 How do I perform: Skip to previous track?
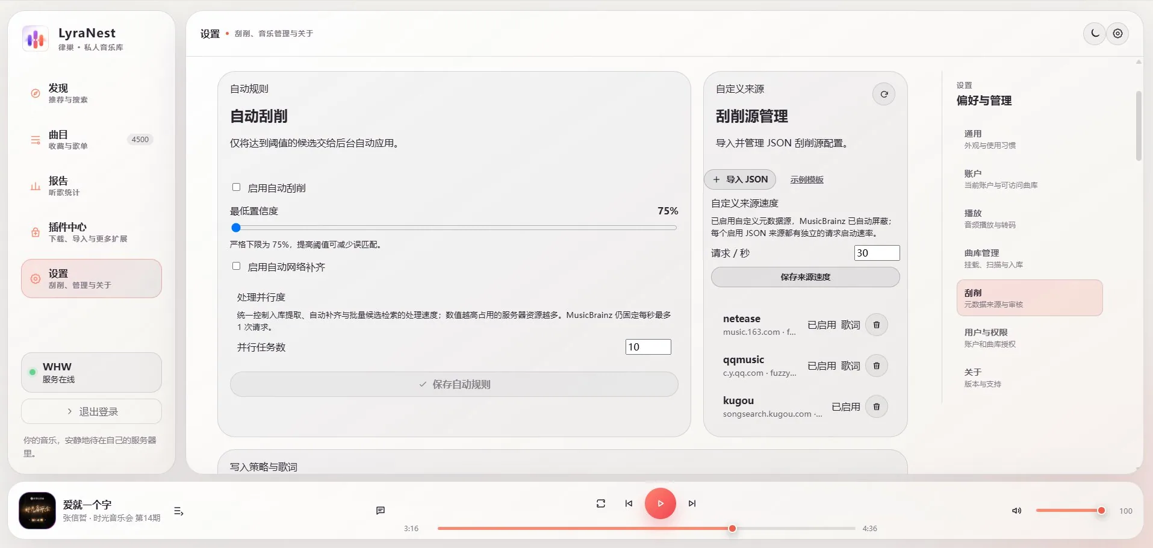click(x=629, y=503)
